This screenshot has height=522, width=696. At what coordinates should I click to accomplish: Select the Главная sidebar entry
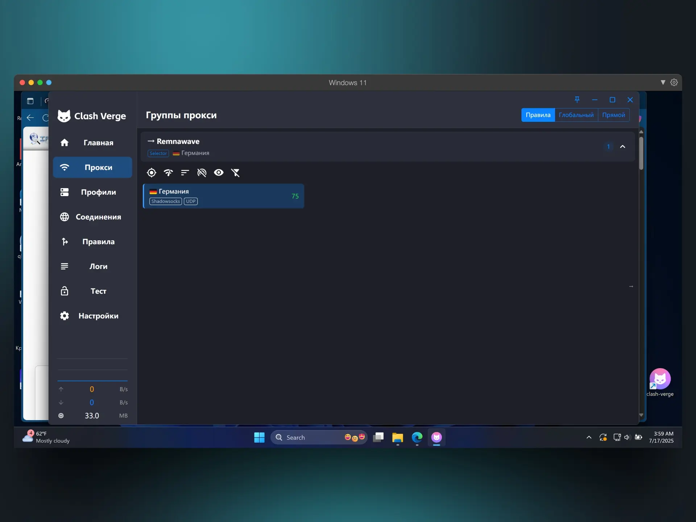(x=92, y=143)
